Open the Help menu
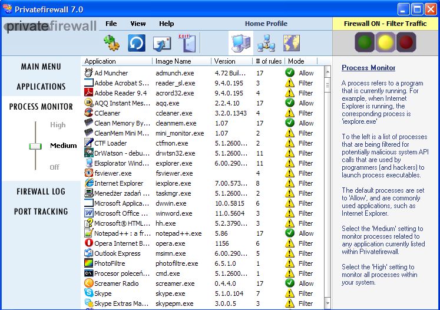 tap(167, 24)
